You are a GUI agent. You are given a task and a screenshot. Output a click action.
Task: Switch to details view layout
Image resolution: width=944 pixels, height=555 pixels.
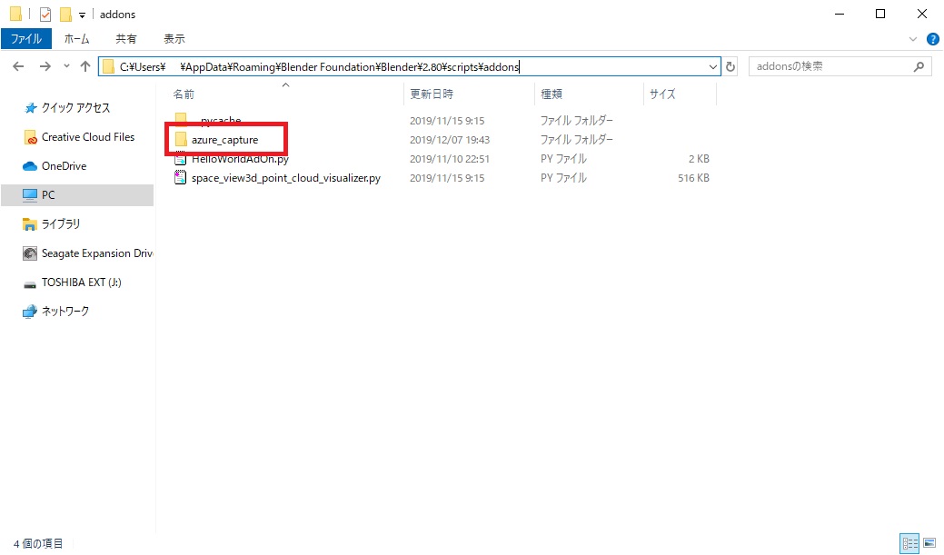point(909,543)
